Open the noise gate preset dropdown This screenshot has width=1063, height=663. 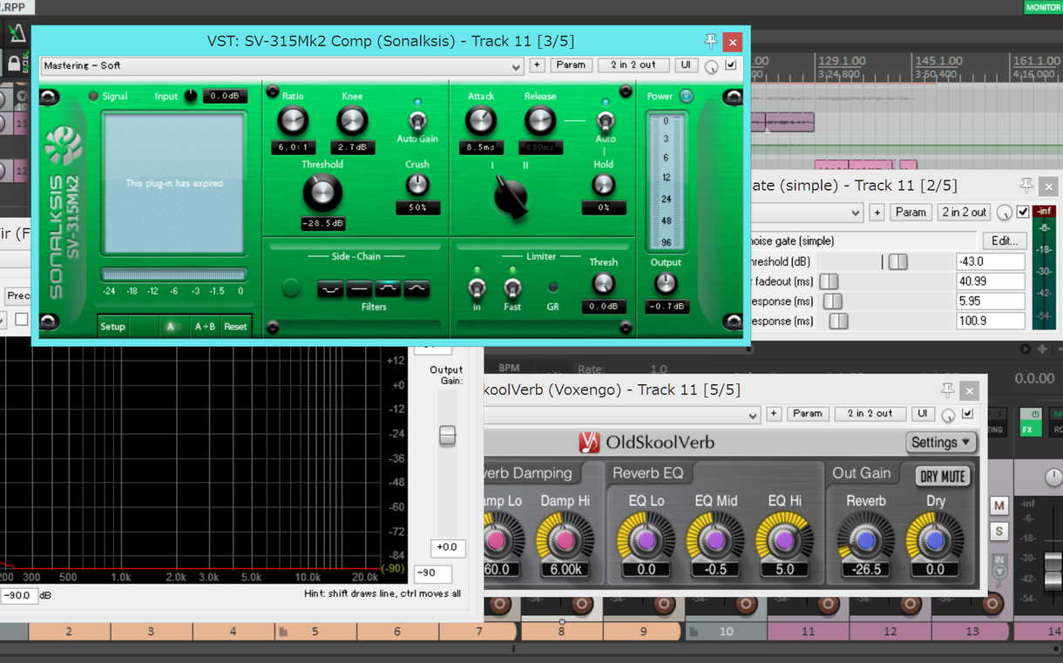click(x=807, y=213)
